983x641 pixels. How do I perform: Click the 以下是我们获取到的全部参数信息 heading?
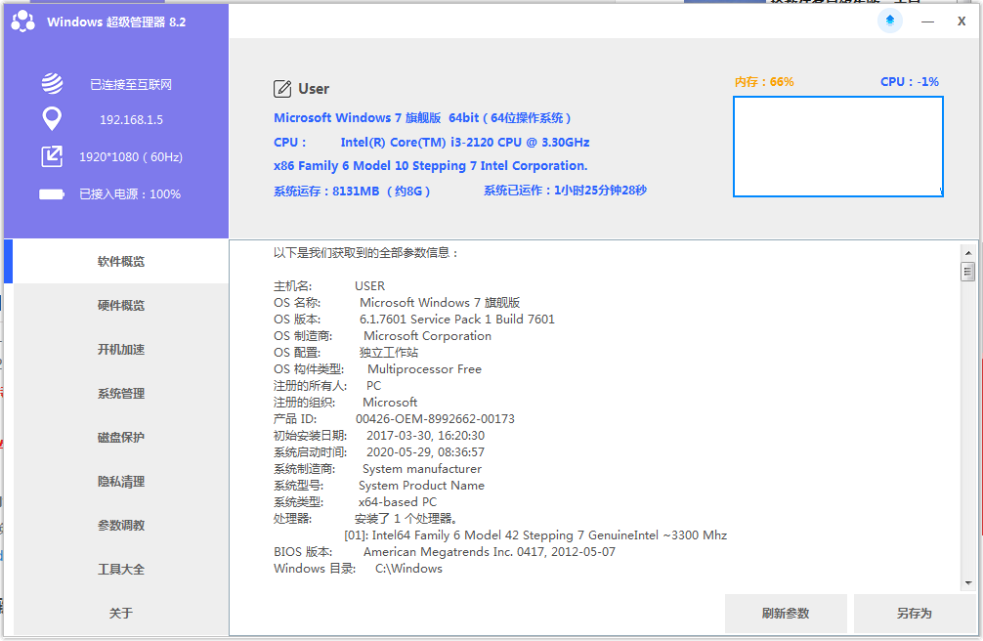pyautogui.click(x=365, y=253)
